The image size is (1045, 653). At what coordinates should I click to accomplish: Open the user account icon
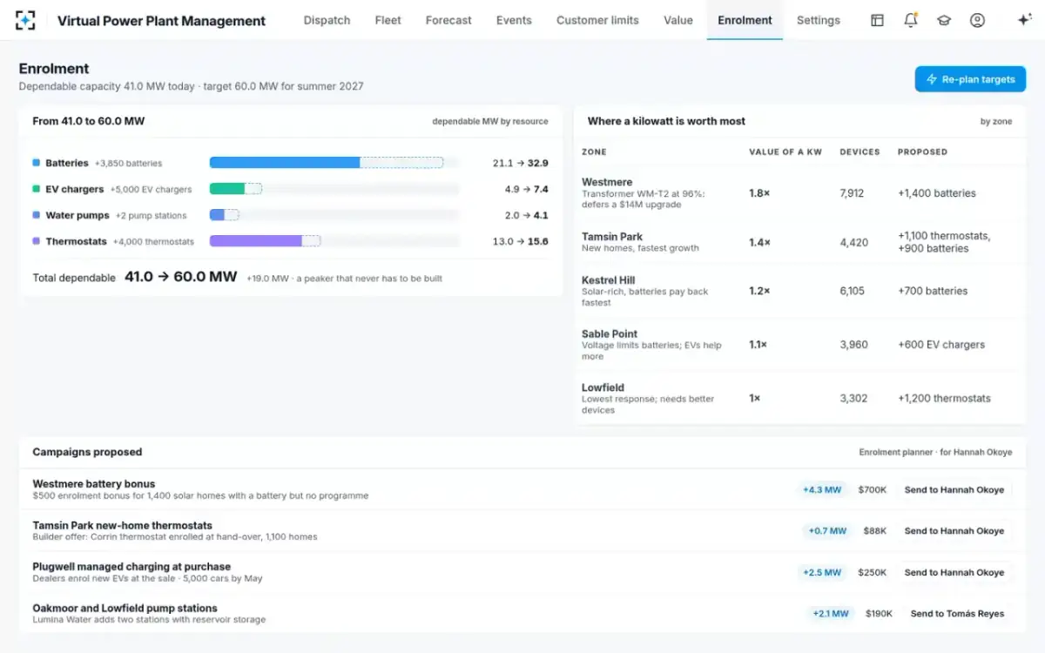[977, 20]
